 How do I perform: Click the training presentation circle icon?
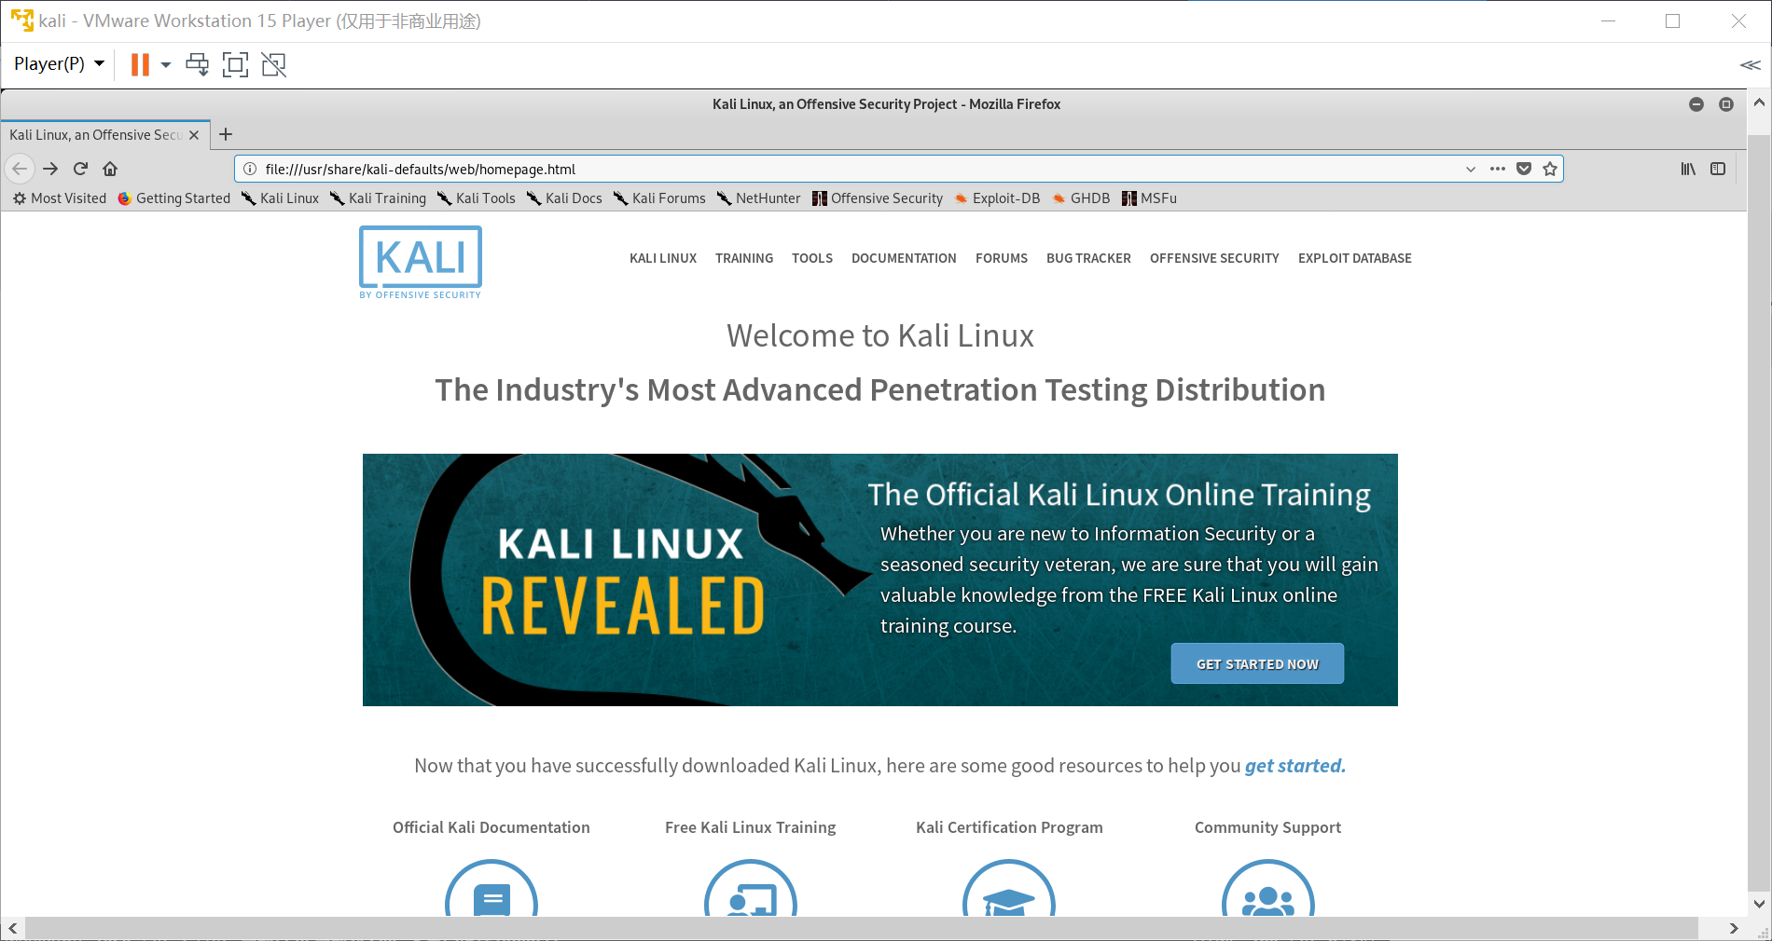751,889
